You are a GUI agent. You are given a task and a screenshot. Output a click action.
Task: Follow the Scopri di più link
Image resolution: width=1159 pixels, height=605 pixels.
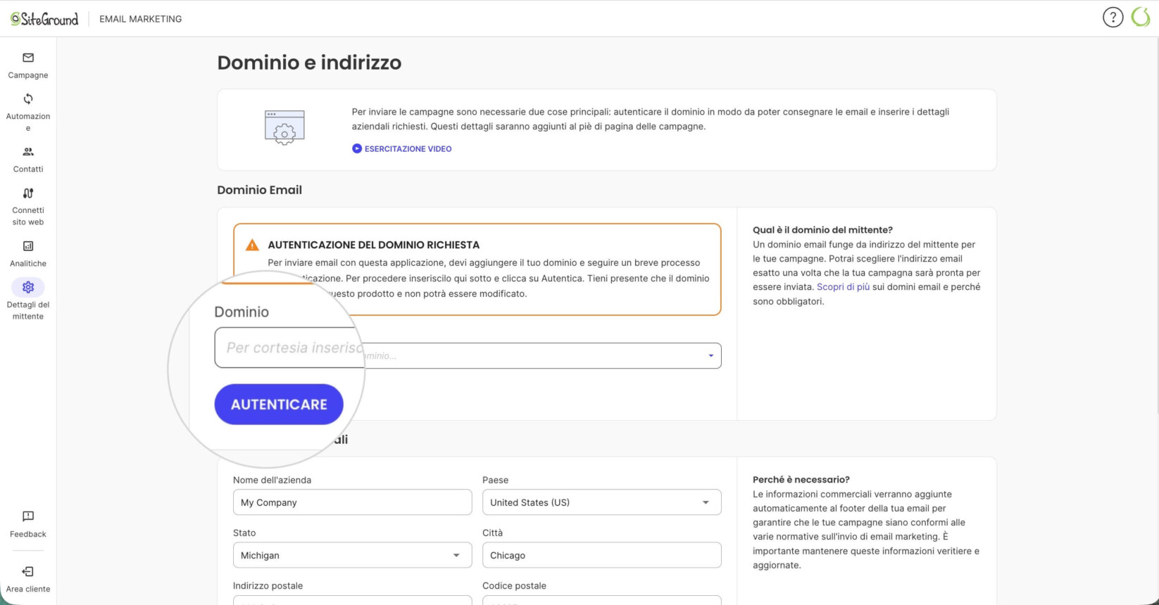tap(843, 287)
